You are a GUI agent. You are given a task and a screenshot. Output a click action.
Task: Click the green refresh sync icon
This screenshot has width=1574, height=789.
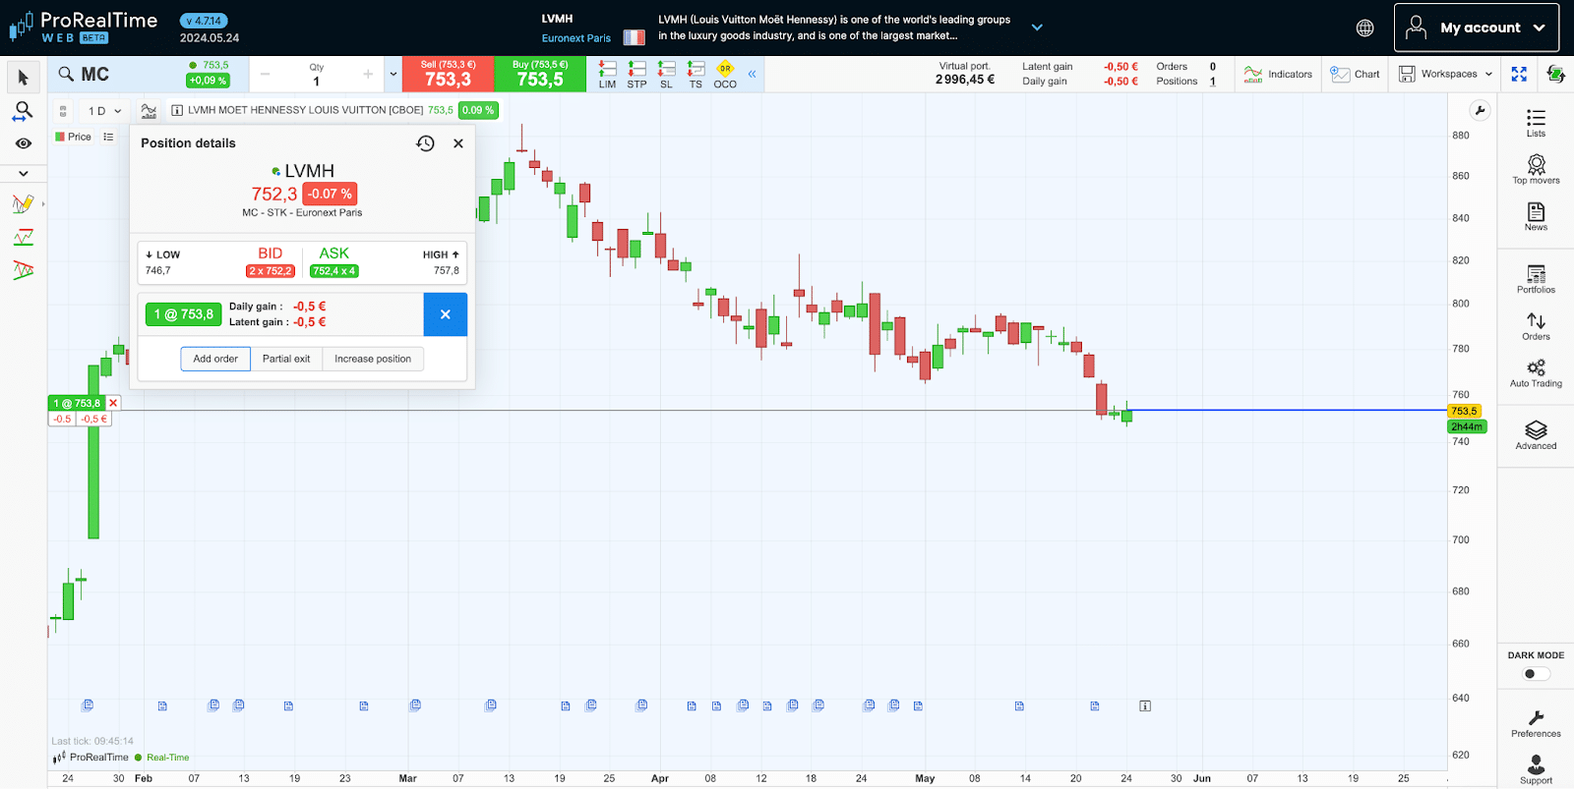(x=1555, y=74)
